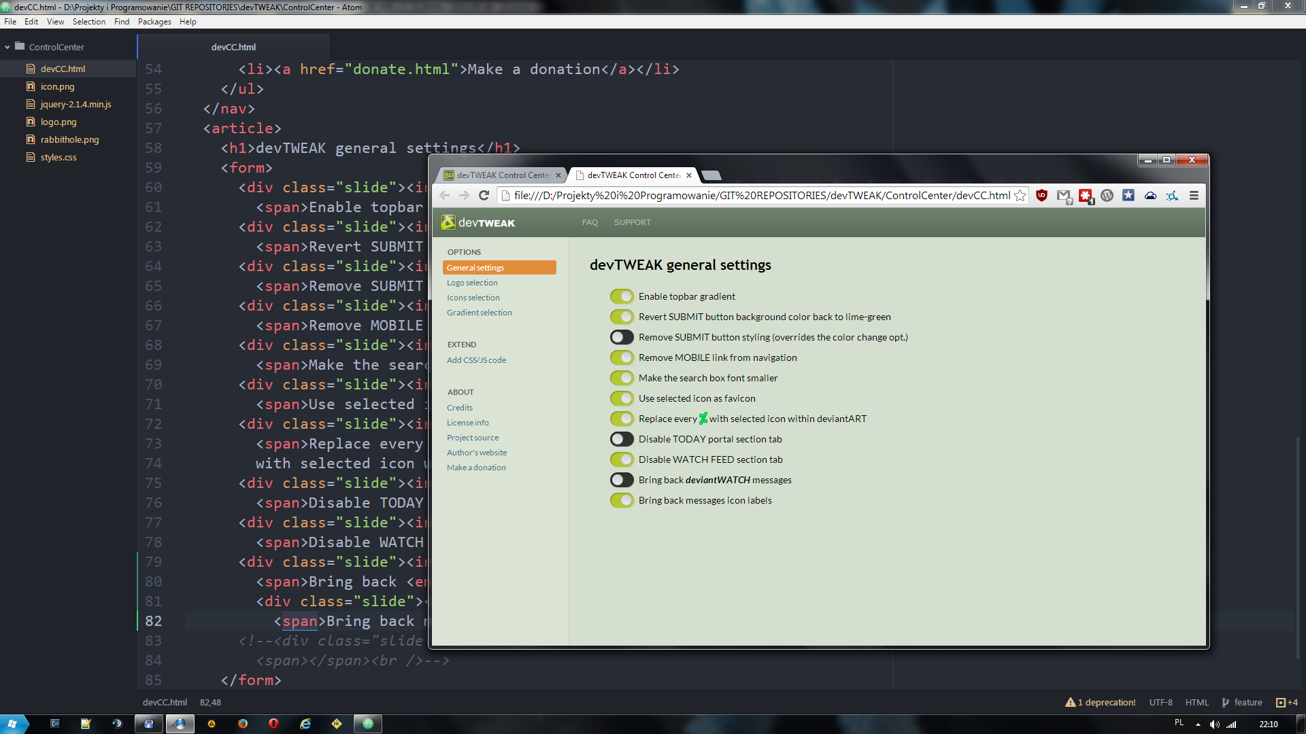
Task: Open the git branch feature indicator
Action: [1242, 703]
